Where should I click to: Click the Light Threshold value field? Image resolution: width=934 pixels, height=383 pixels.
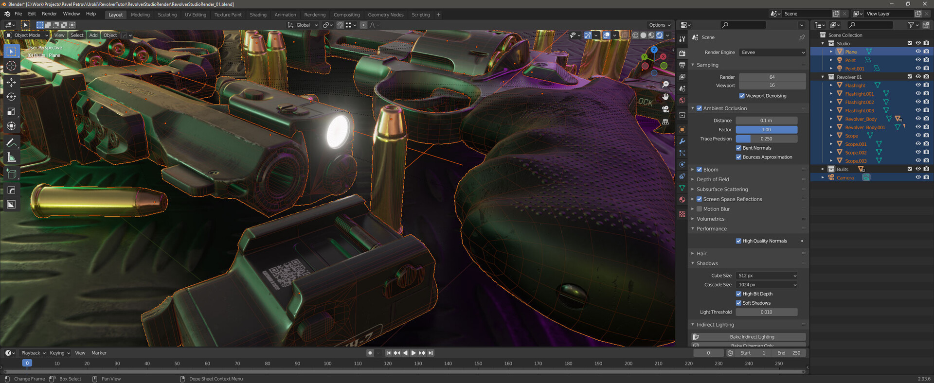(767, 312)
